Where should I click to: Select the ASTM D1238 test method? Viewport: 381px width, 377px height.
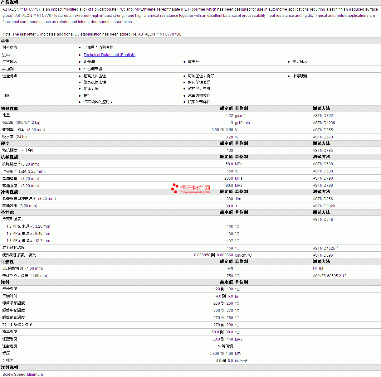coord(324,123)
